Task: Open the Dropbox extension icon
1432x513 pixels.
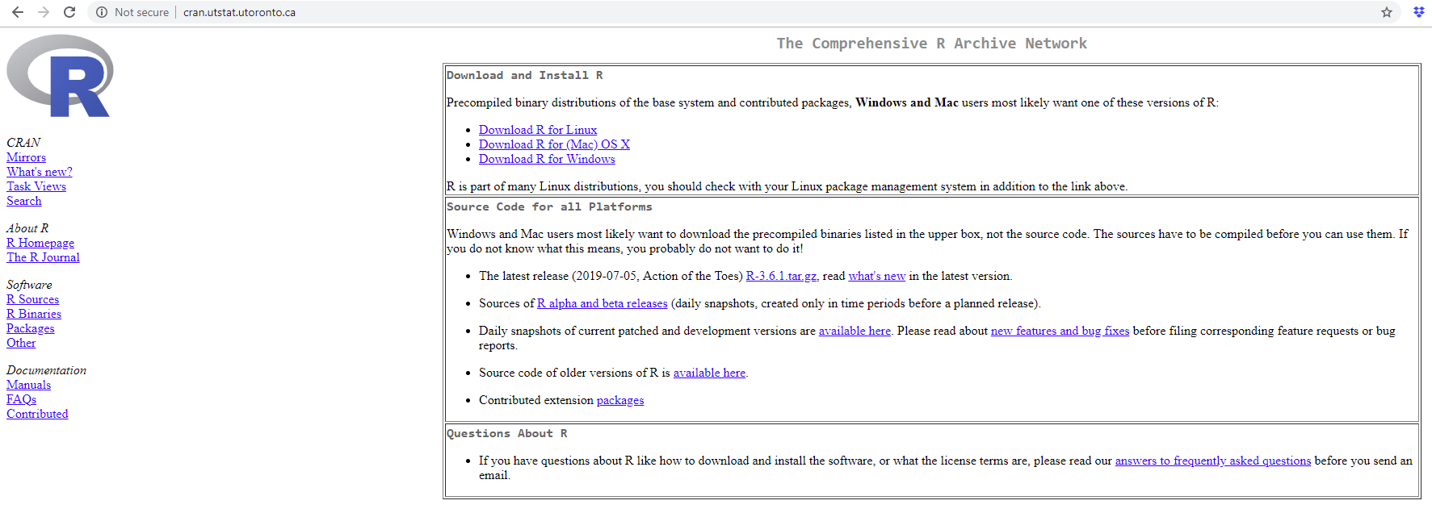Action: (x=1418, y=12)
